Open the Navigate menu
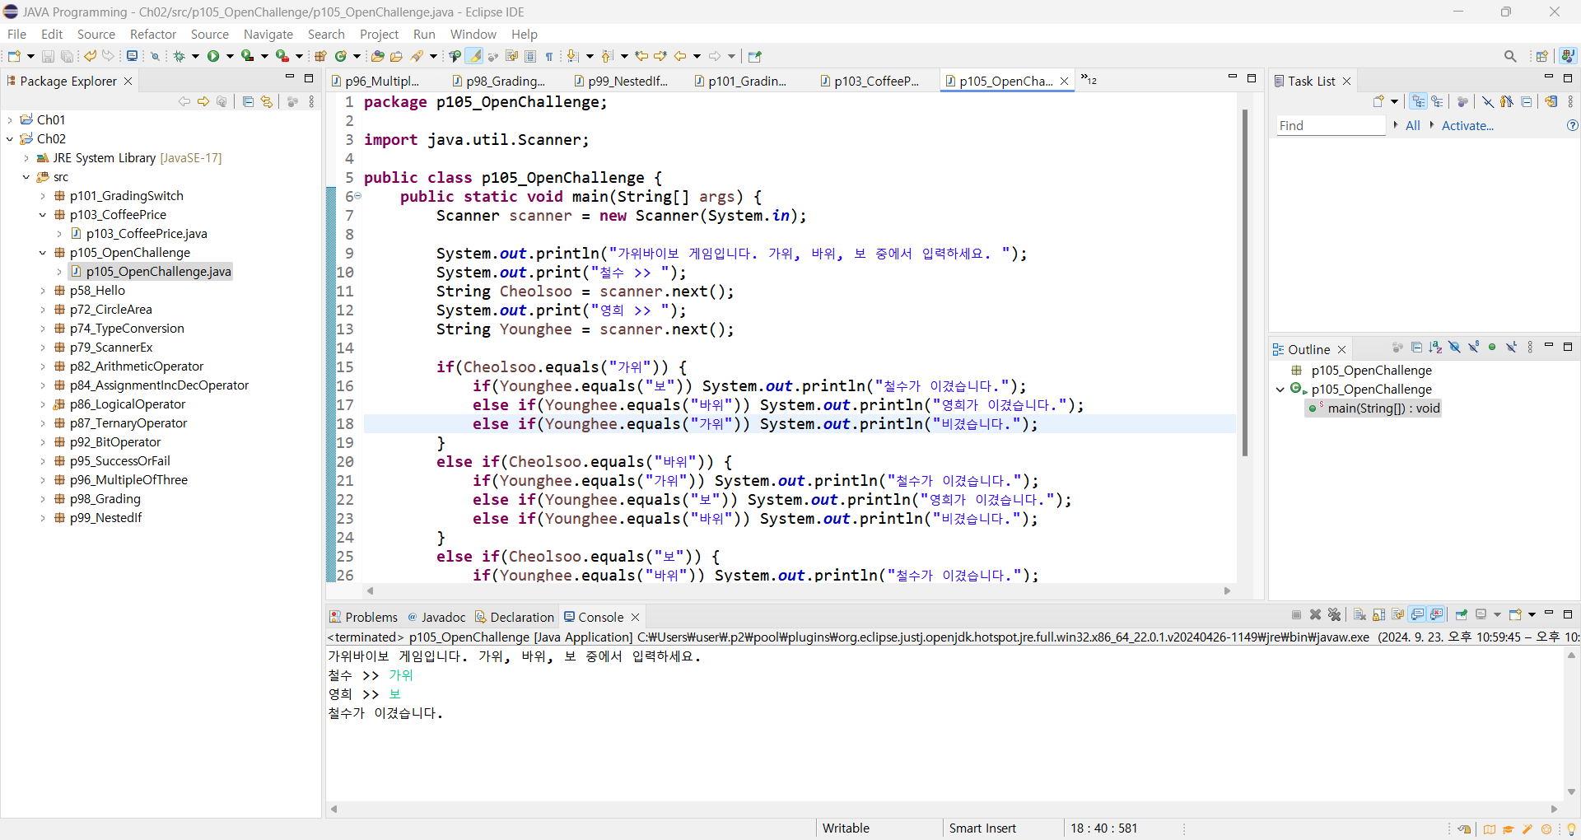The height and width of the screenshot is (840, 1581). (x=268, y=34)
